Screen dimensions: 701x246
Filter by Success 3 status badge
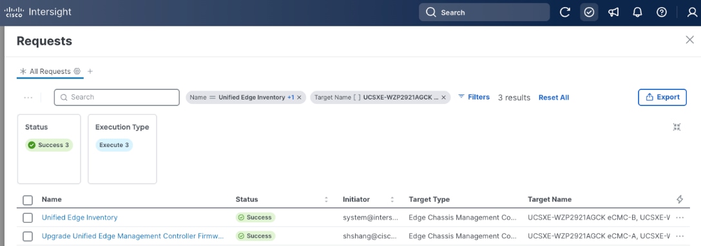(x=49, y=145)
